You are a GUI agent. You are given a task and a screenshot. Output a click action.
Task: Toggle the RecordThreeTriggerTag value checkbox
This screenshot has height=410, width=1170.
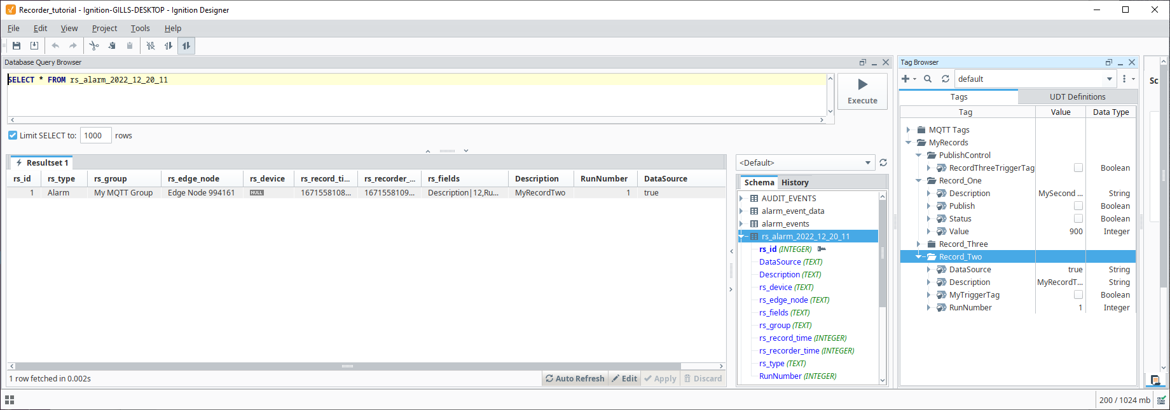tap(1078, 168)
